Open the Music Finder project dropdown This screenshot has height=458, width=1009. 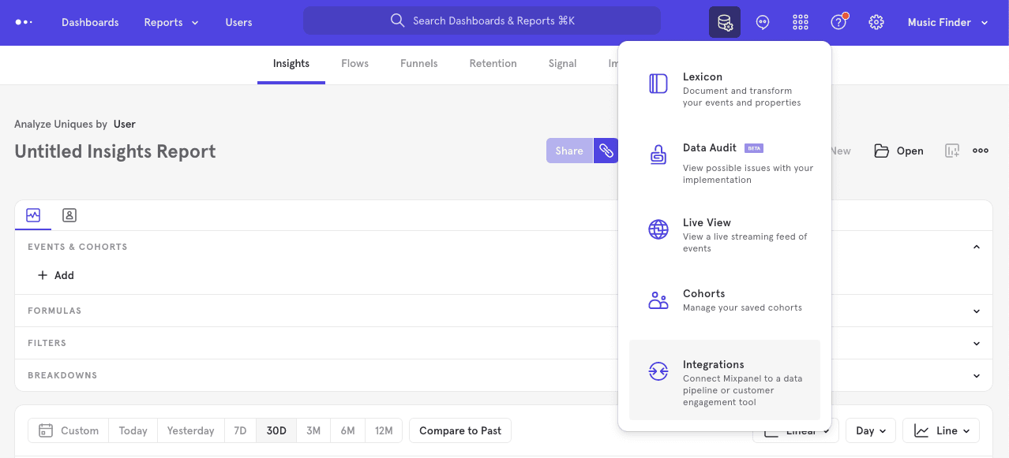point(947,22)
